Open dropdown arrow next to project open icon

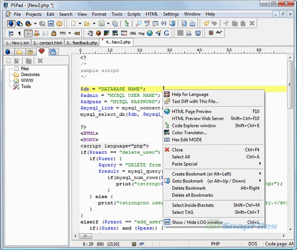[35, 24]
